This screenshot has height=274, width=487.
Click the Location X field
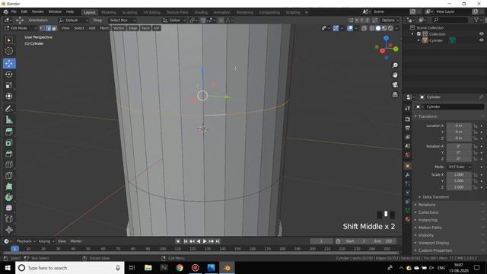tap(459, 126)
